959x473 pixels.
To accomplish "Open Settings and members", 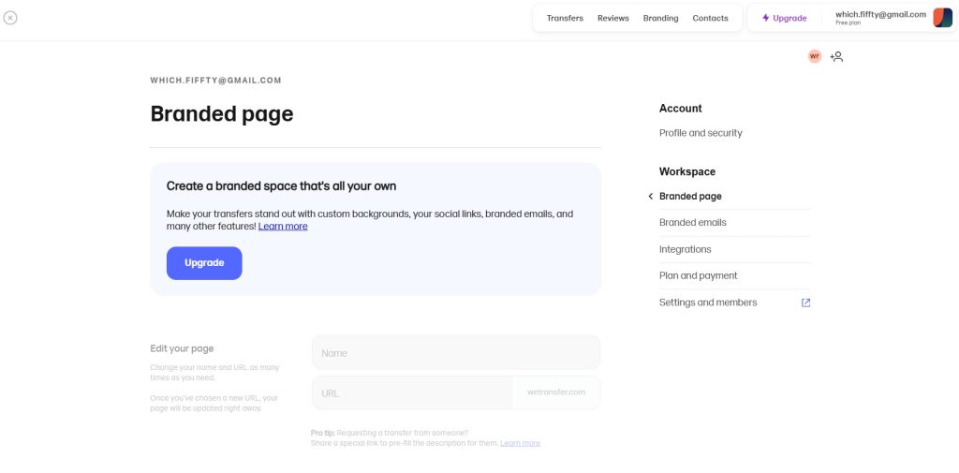I will pyautogui.click(x=708, y=303).
